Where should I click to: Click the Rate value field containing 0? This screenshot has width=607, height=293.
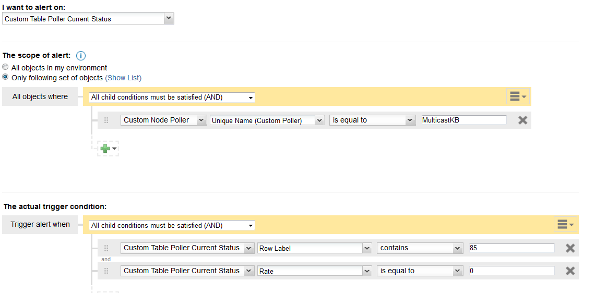pos(511,271)
